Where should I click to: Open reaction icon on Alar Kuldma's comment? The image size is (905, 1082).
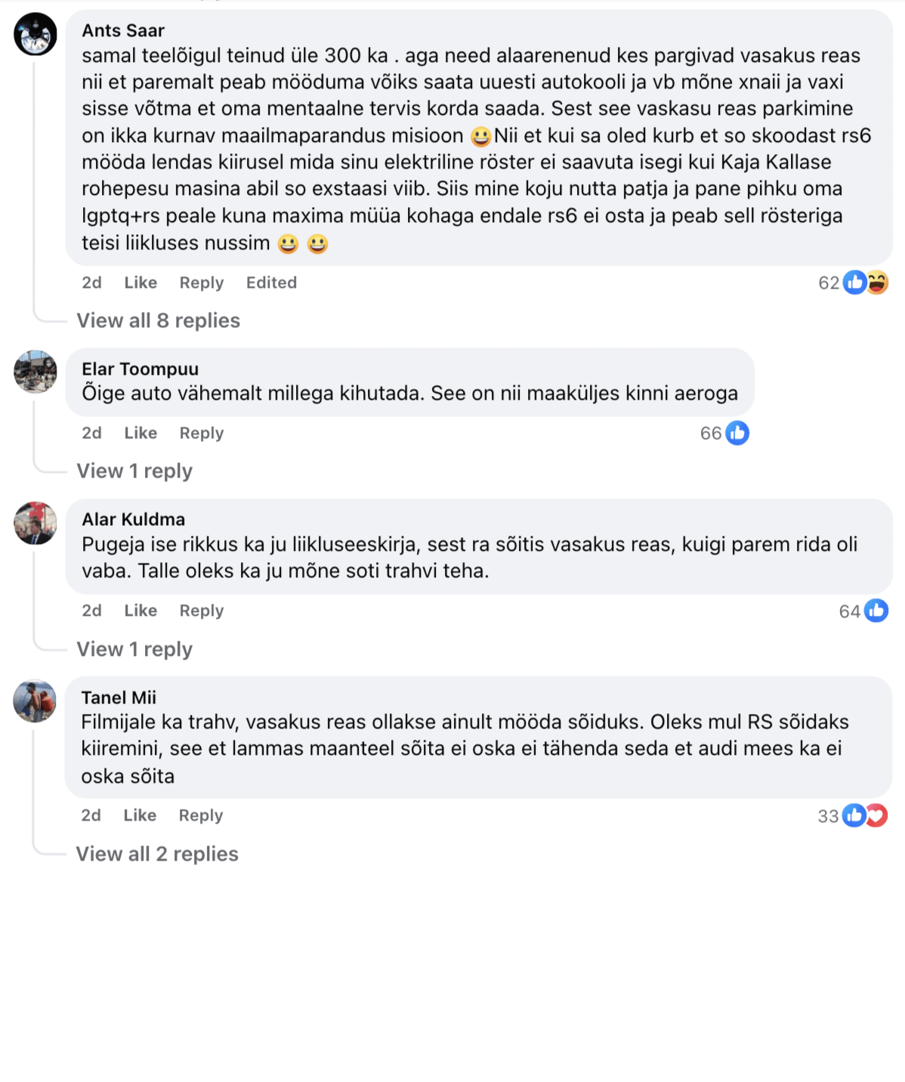point(876,611)
